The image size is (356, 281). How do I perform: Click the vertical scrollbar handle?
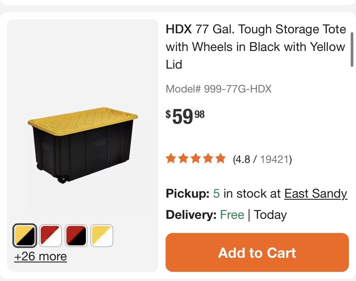coord(352,49)
